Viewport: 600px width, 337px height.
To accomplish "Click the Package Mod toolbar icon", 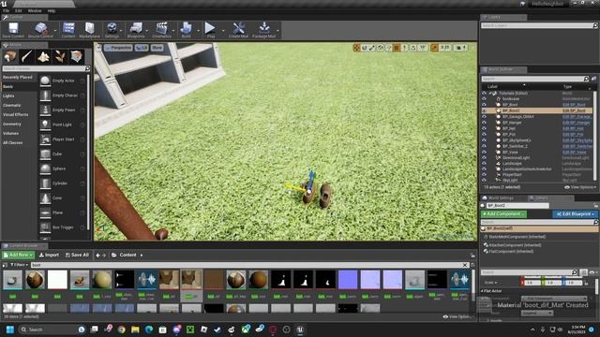I will click(263, 30).
